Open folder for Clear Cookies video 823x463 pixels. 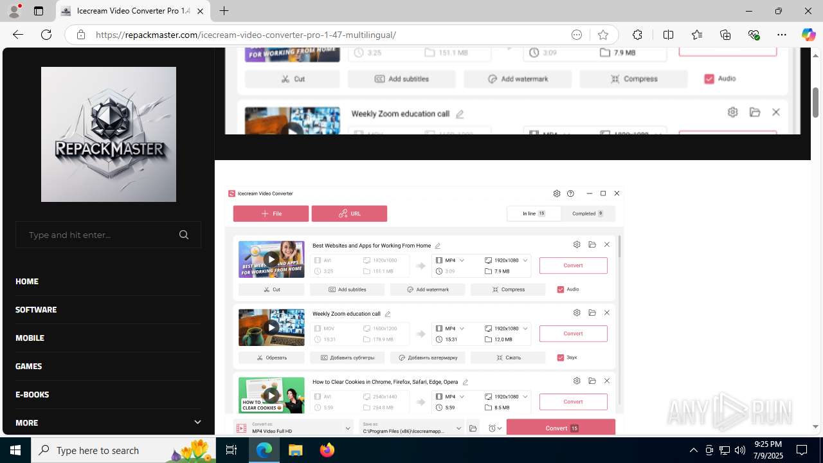pyautogui.click(x=592, y=381)
